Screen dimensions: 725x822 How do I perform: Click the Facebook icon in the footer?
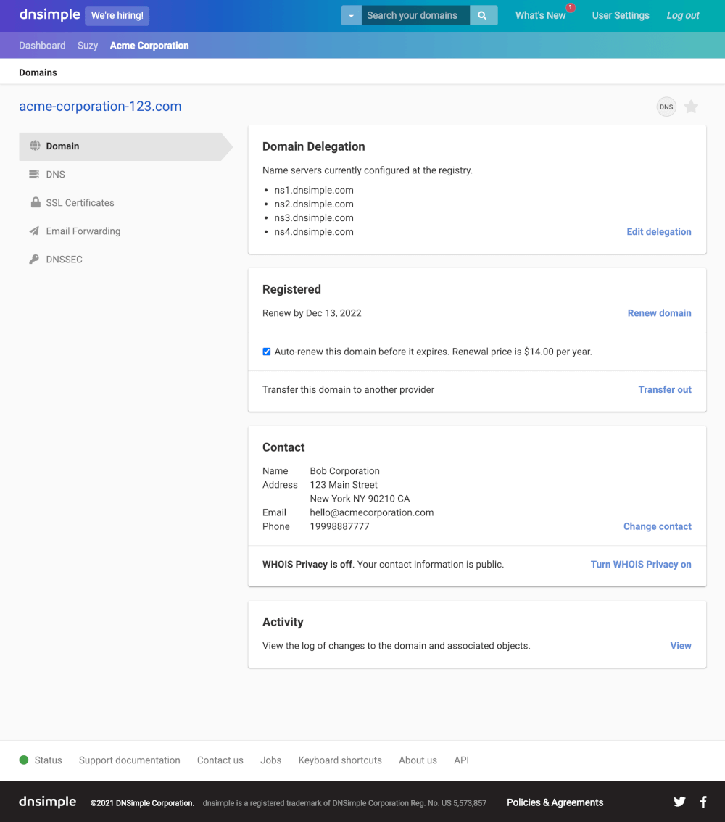tap(703, 802)
